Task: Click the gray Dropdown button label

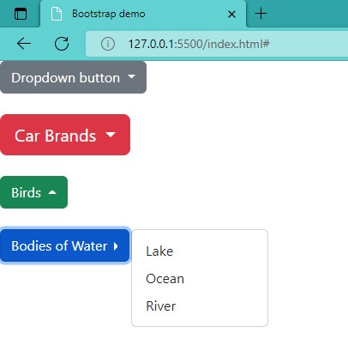Action: pyautogui.click(x=66, y=78)
